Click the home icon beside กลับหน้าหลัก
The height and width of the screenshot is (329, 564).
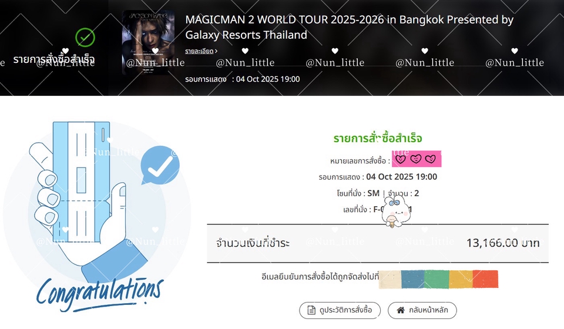pyautogui.click(x=401, y=310)
